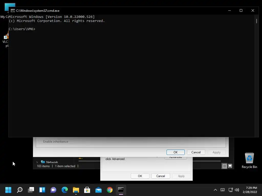The image size is (262, 196).
Task: Select the Command Prompt taskbar icon
Action: (x=121, y=190)
